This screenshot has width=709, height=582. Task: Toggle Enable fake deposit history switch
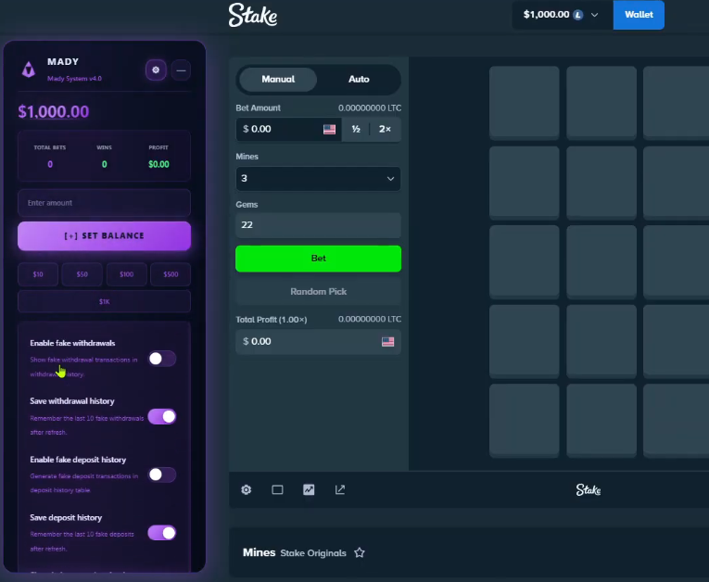[162, 474]
